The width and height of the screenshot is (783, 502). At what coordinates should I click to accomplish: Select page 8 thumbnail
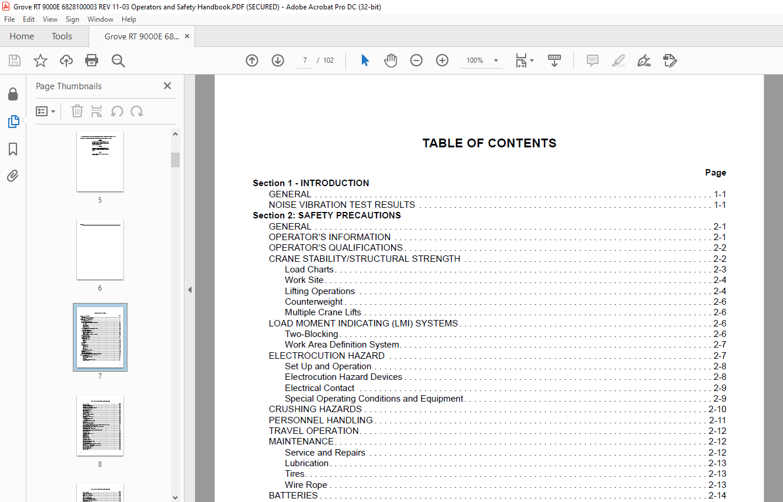(100, 425)
